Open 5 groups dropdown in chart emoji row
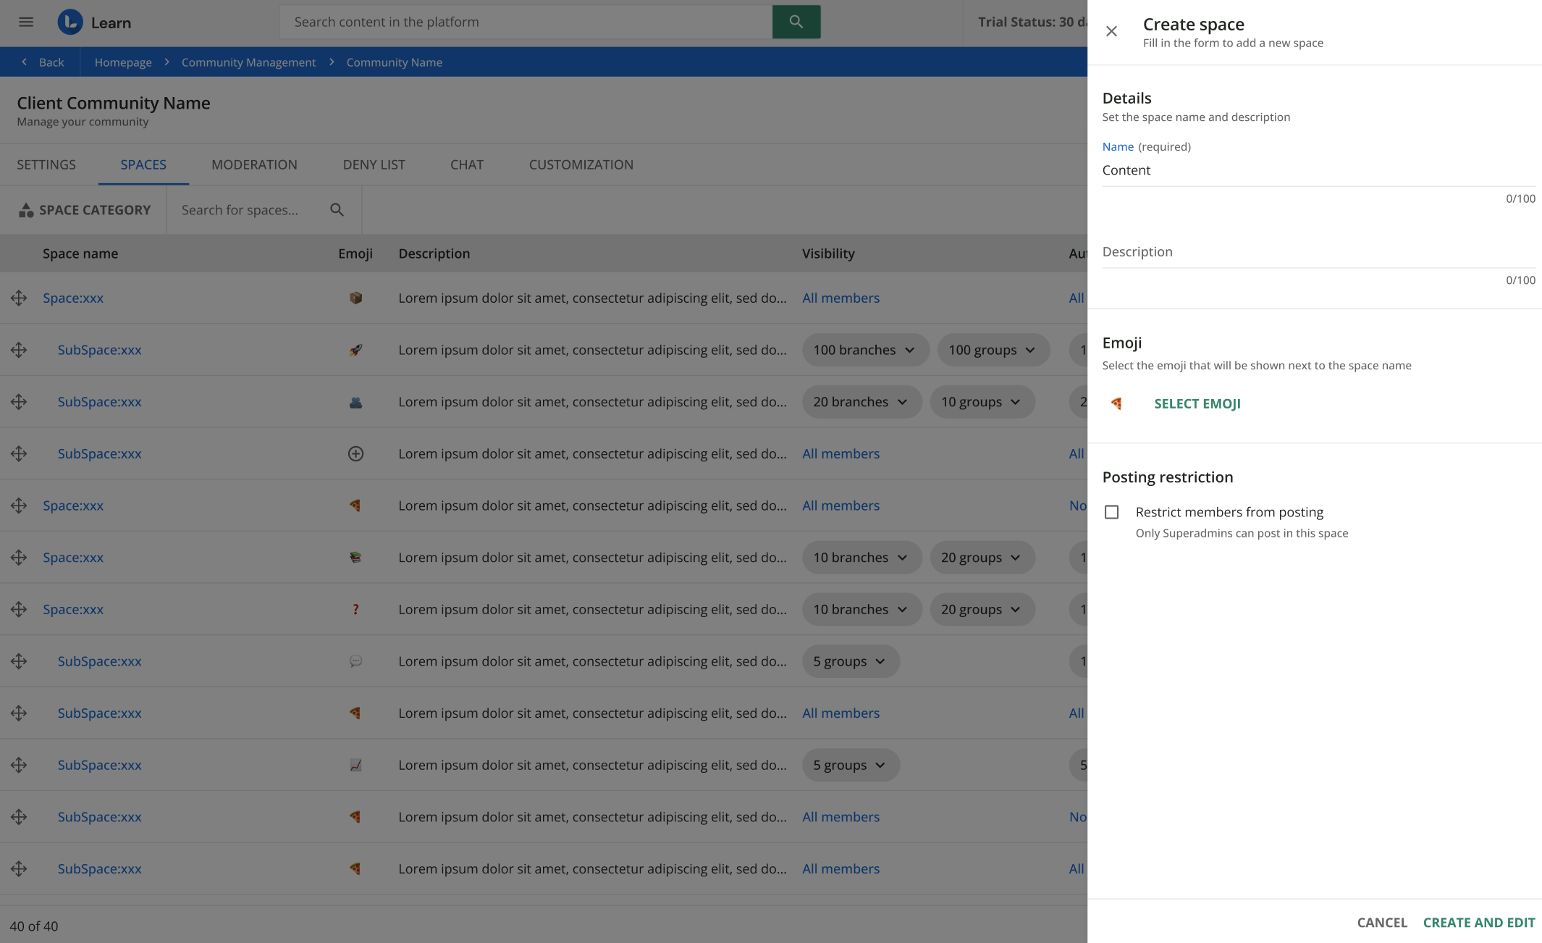1542x943 pixels. pyautogui.click(x=851, y=765)
